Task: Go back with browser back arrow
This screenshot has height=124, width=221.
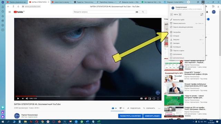Action: tap(8, 7)
